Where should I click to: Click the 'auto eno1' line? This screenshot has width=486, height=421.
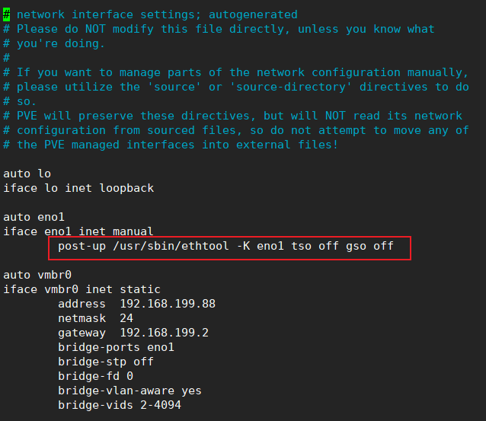tap(34, 217)
